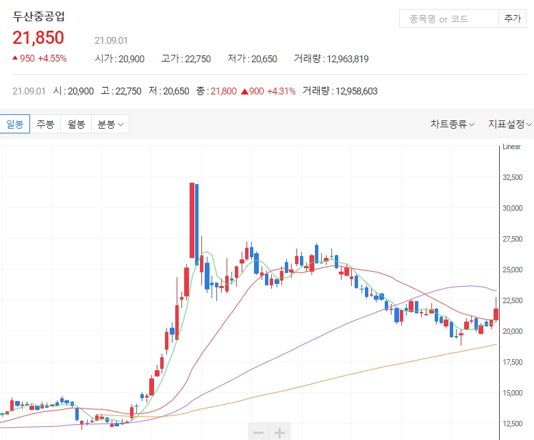Click the ▲900 +4.31% change in the info row
Screen dimensions: 534x440
268,91
